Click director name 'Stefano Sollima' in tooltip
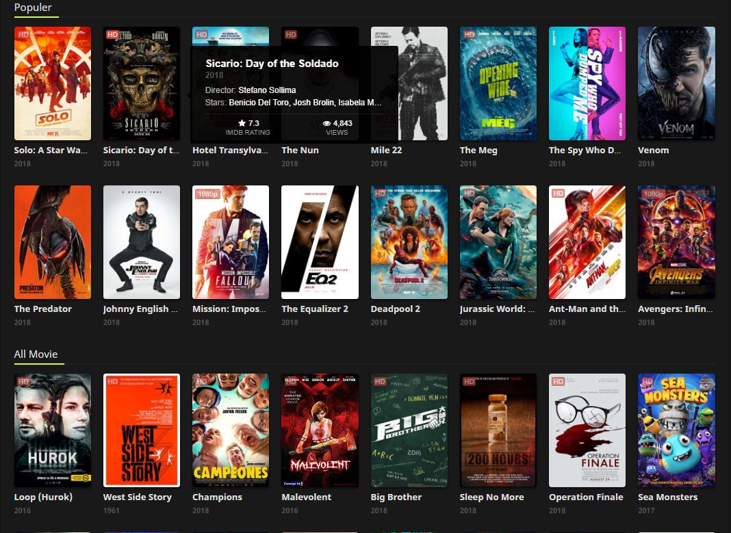The image size is (731, 533). pos(267,90)
